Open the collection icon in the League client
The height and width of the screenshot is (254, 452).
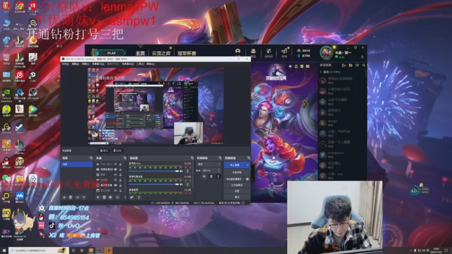click(x=253, y=52)
